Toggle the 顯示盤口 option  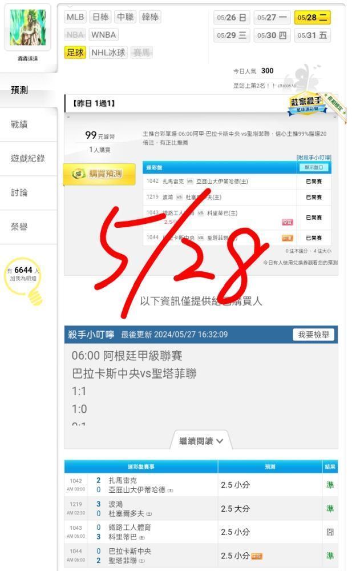(x=314, y=167)
